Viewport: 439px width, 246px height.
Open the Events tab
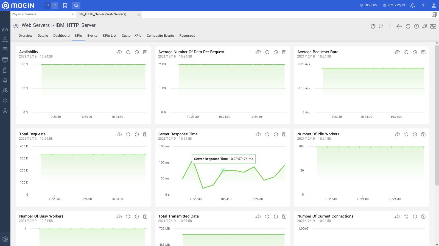[93, 36]
